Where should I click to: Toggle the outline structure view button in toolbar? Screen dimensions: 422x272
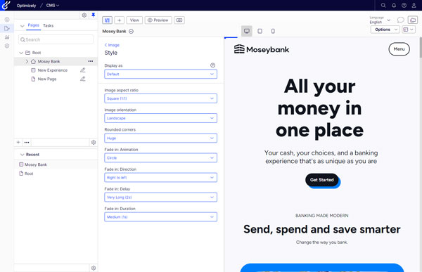pyautogui.click(x=107, y=20)
